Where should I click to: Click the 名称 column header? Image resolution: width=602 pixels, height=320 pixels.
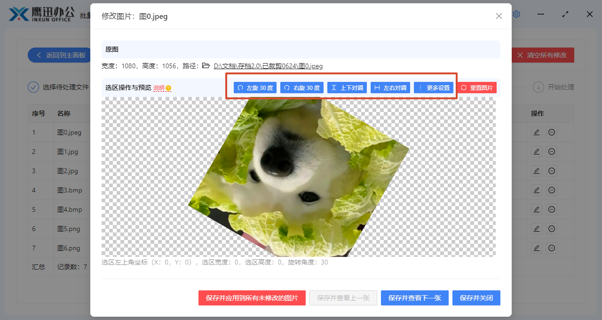pyautogui.click(x=64, y=113)
